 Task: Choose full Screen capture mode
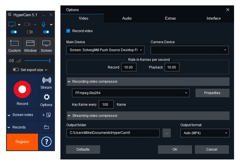pyautogui.click(x=46, y=46)
